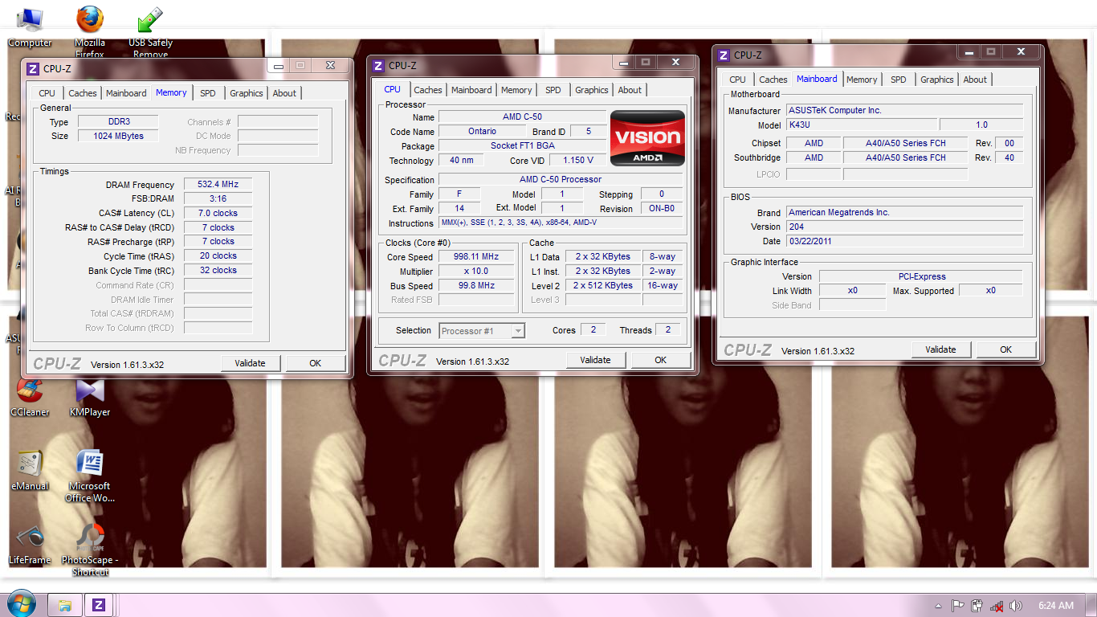Click the Windows Start orb

[20, 604]
